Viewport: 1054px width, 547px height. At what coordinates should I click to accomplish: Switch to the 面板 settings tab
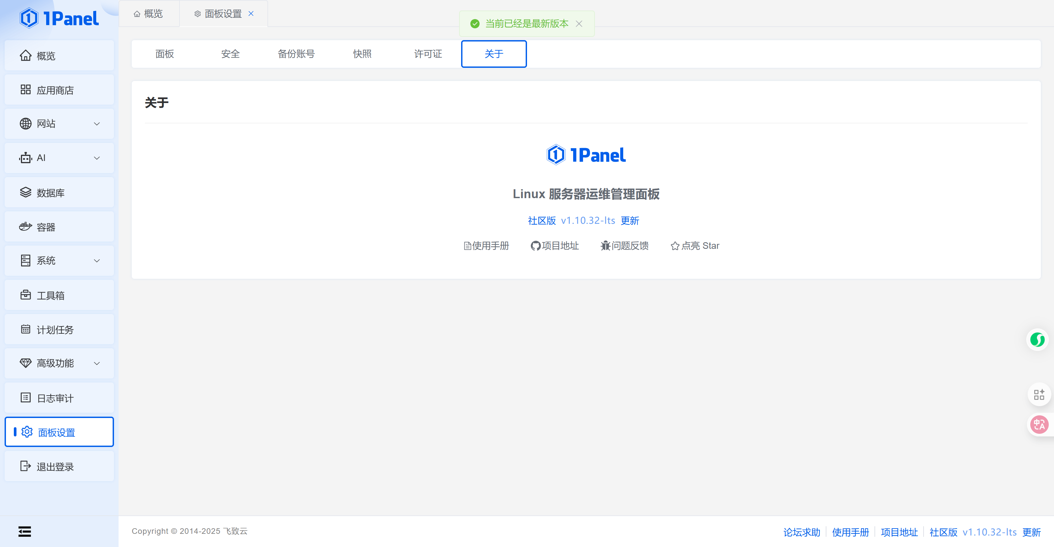164,54
